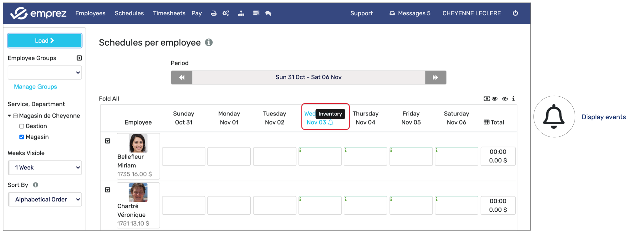The height and width of the screenshot is (234, 631).
Task: Go to the next period
Action: click(x=436, y=77)
